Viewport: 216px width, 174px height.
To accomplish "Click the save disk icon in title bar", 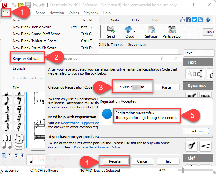I will pos(28,5).
